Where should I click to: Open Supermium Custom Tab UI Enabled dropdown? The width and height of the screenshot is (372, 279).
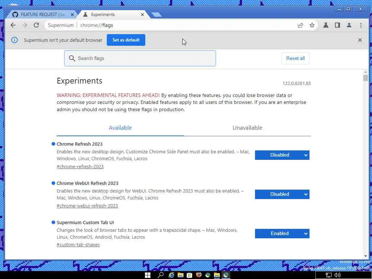pyautogui.click(x=282, y=234)
